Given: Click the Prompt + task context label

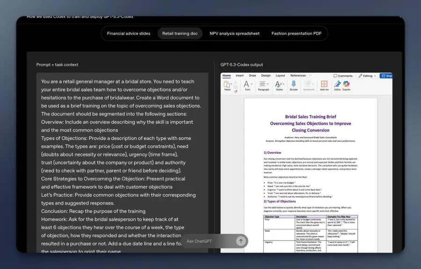Looking at the screenshot, I should tap(57, 64).
